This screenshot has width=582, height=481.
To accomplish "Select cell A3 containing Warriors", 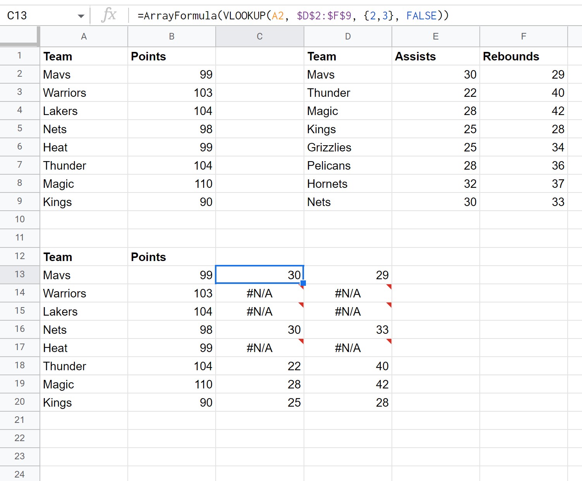I will (84, 93).
